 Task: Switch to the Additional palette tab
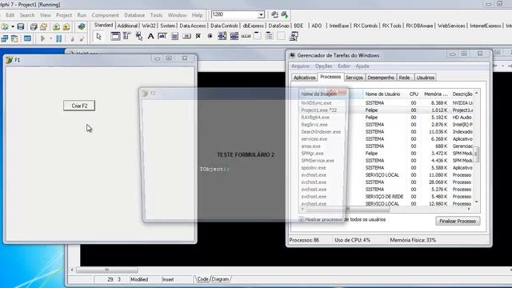(127, 26)
